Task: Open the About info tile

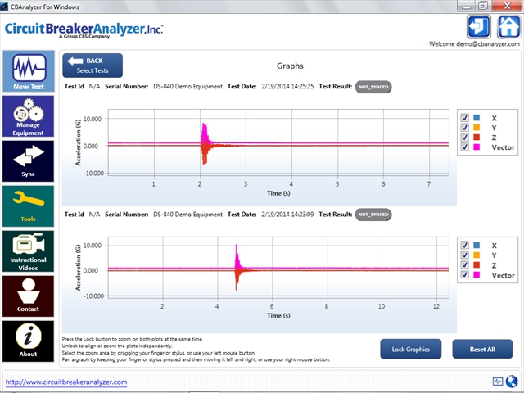Action: point(29,341)
